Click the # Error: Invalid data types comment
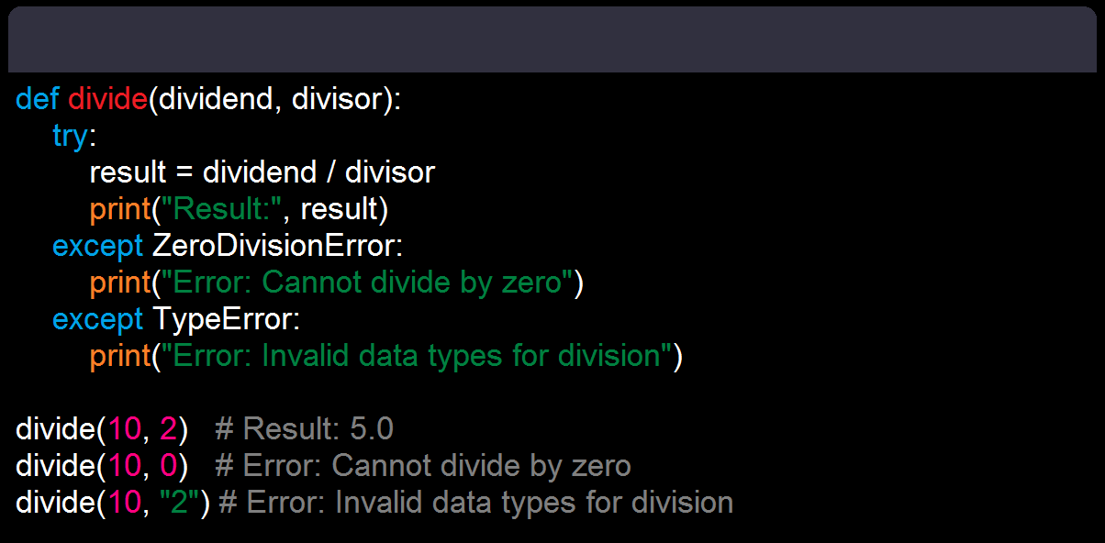The height and width of the screenshot is (543, 1105). tap(476, 503)
